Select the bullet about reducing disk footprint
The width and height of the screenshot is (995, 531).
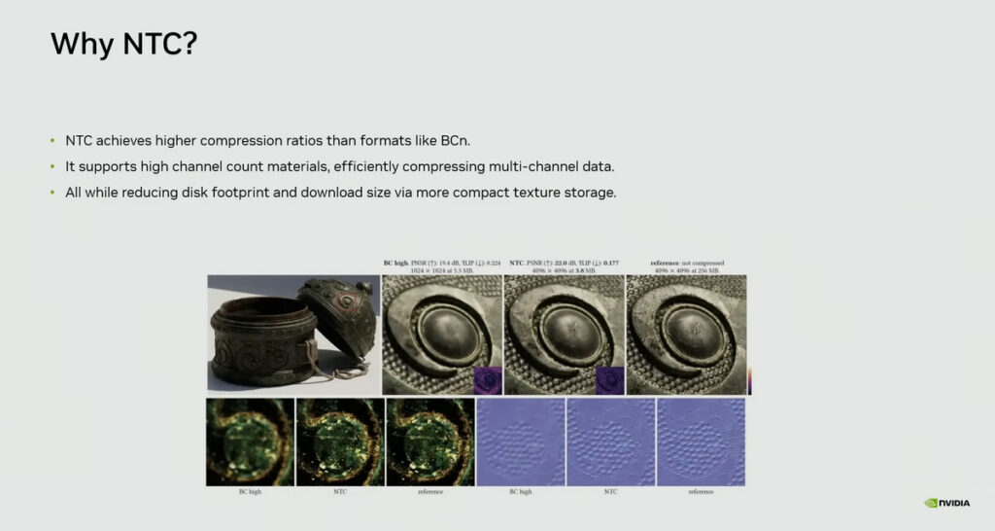click(341, 193)
